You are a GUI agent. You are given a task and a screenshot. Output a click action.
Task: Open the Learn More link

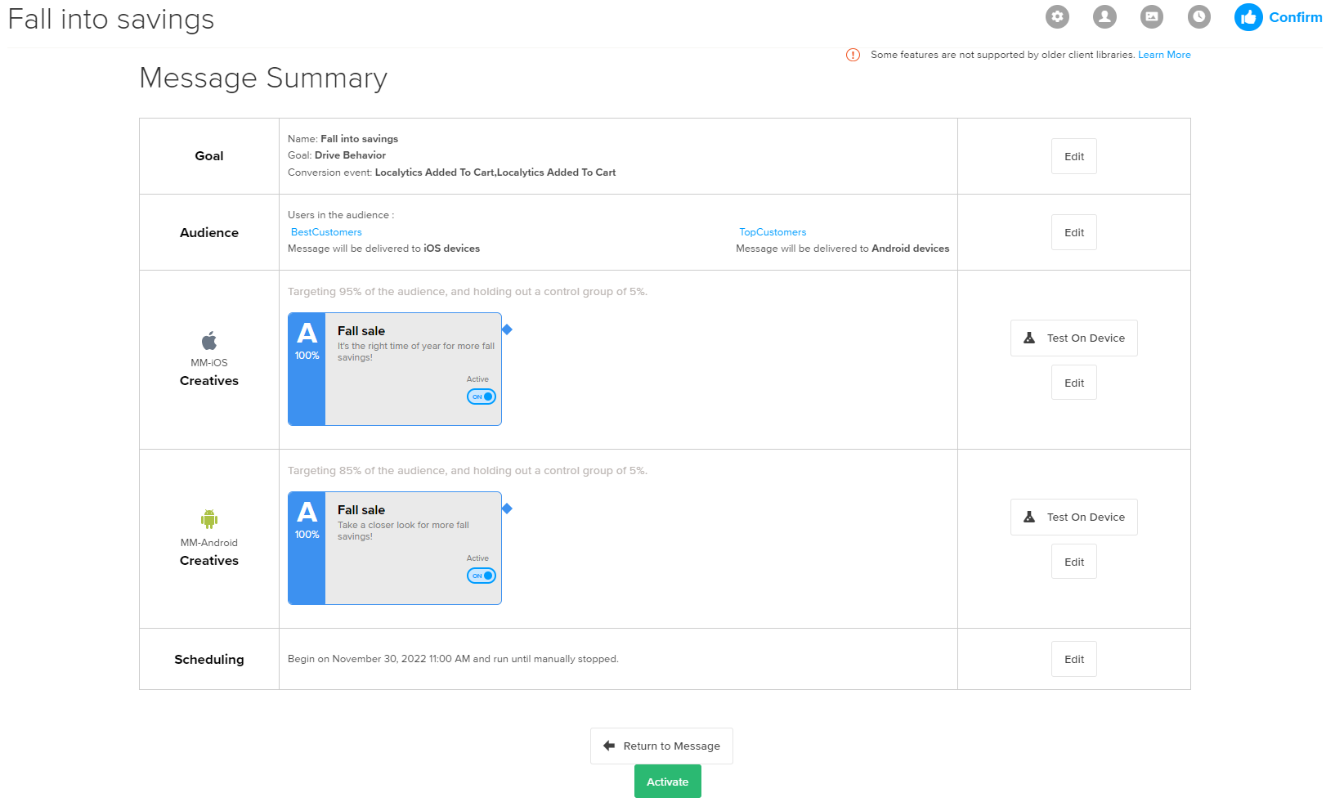click(1164, 55)
